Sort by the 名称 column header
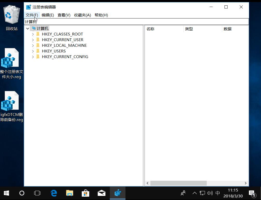The image size is (261, 200). (151, 29)
